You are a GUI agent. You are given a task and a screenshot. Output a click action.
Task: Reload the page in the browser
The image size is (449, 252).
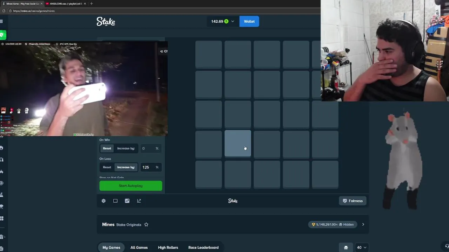[x=4, y=11]
